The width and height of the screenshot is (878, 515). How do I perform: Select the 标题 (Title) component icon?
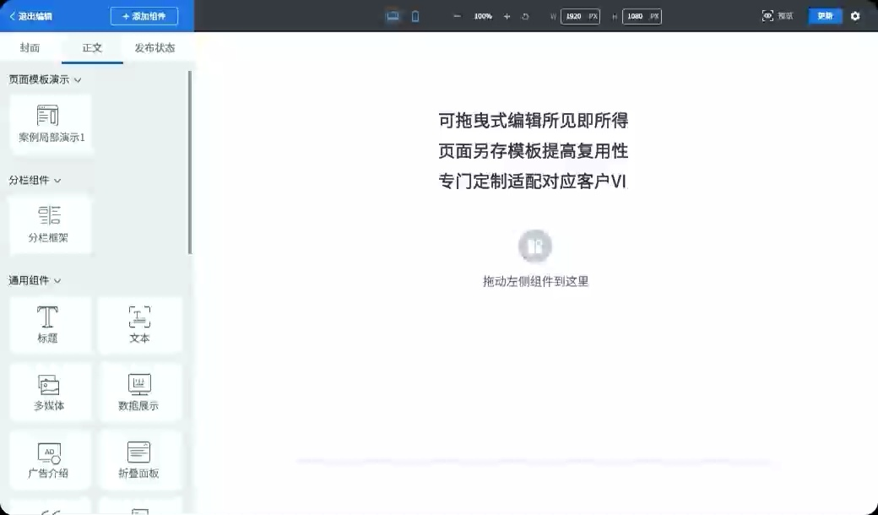(x=49, y=325)
